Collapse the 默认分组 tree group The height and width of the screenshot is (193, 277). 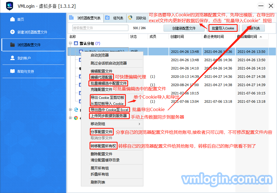(71, 43)
